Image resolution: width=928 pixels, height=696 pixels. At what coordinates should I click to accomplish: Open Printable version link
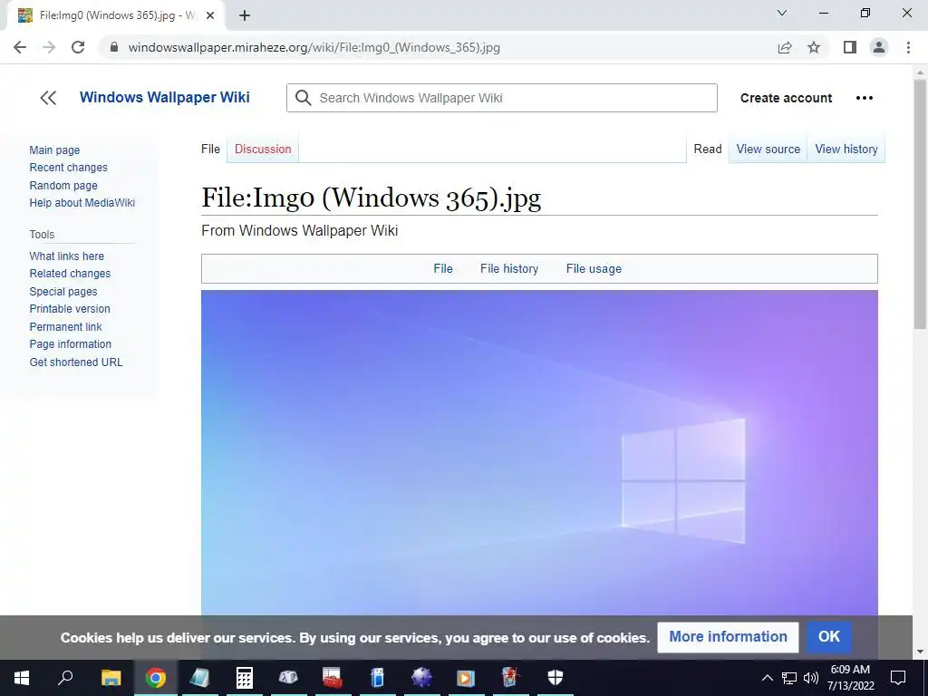pyautogui.click(x=70, y=309)
